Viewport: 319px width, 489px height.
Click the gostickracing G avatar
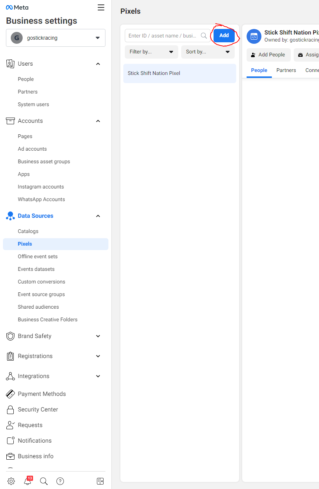click(x=16, y=38)
